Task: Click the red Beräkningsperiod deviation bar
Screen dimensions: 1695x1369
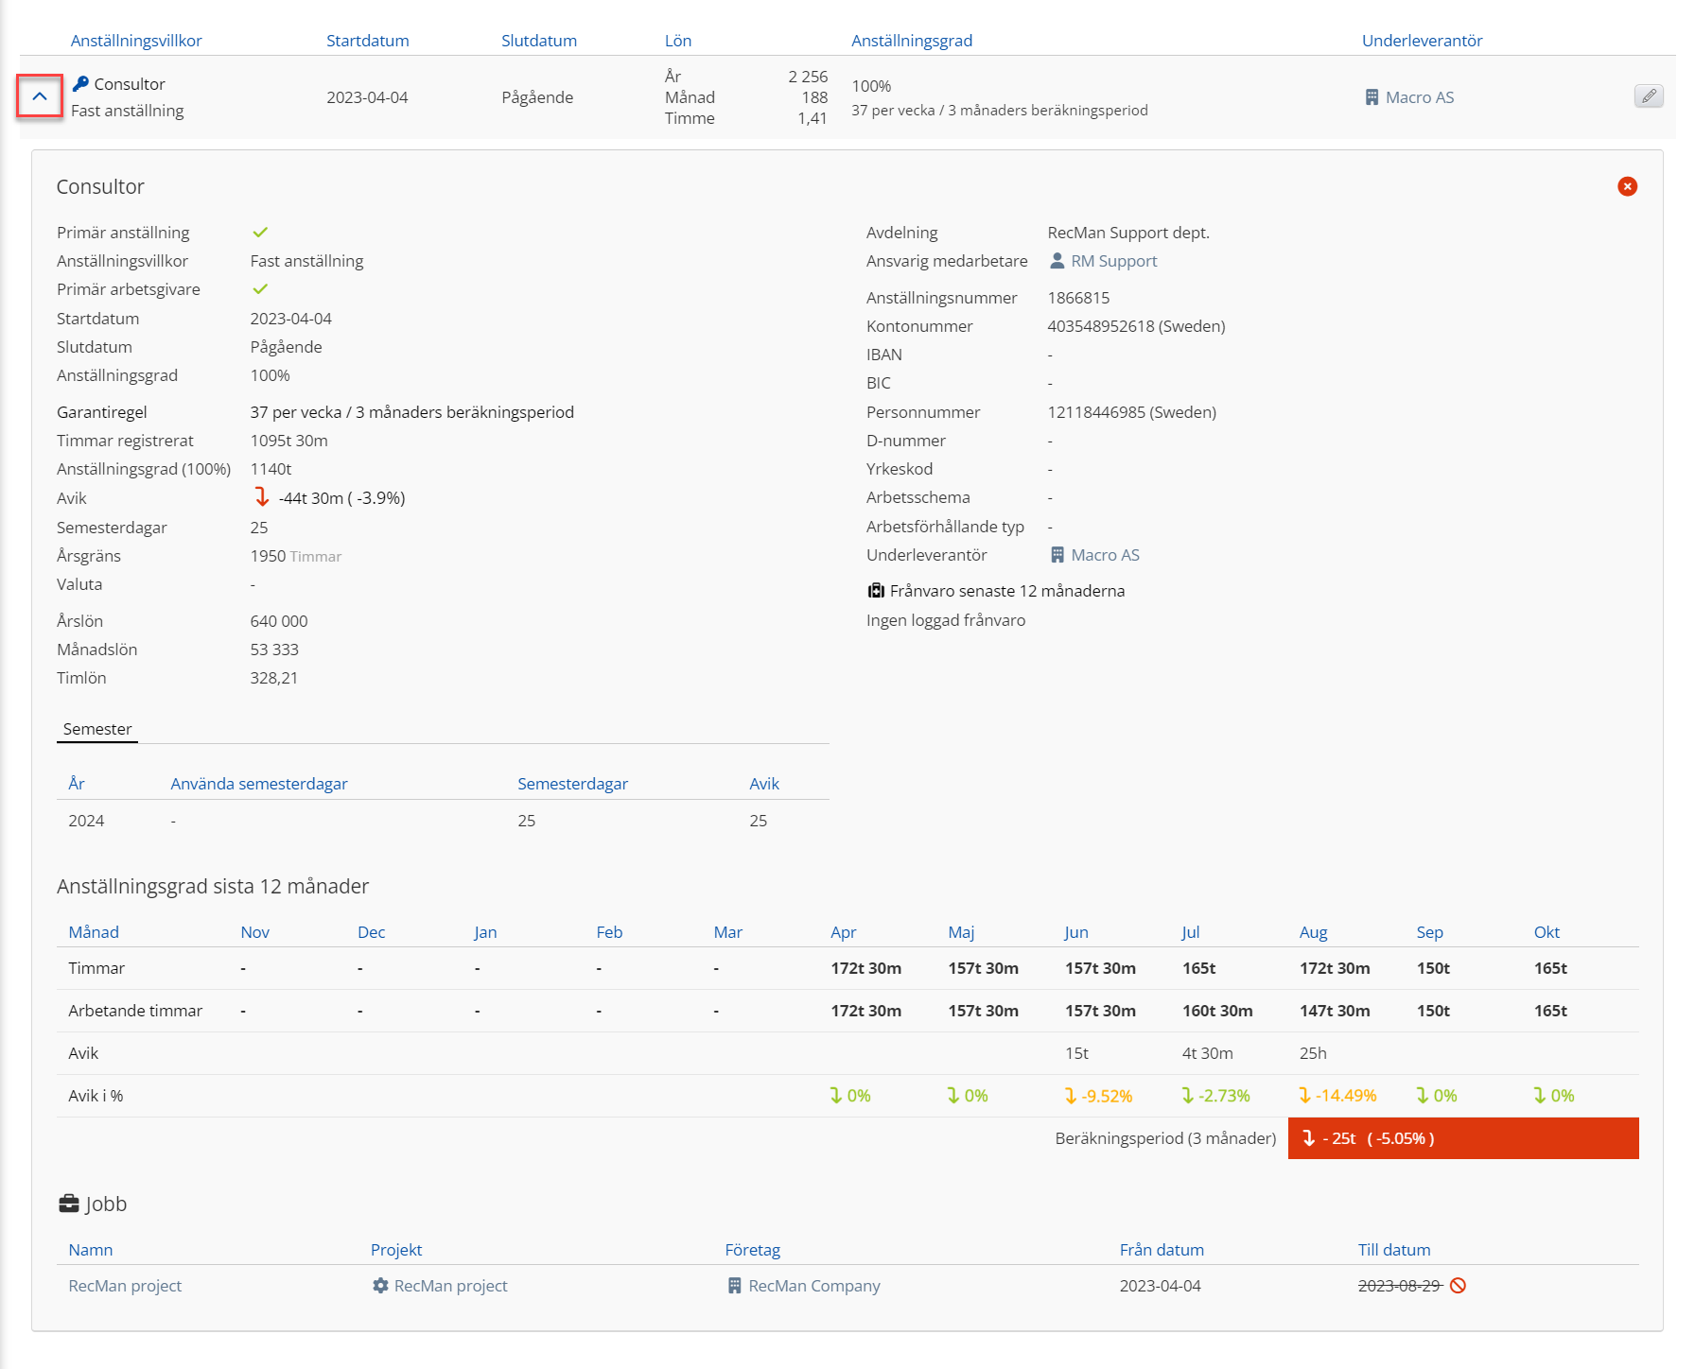Action: pos(1462,1138)
